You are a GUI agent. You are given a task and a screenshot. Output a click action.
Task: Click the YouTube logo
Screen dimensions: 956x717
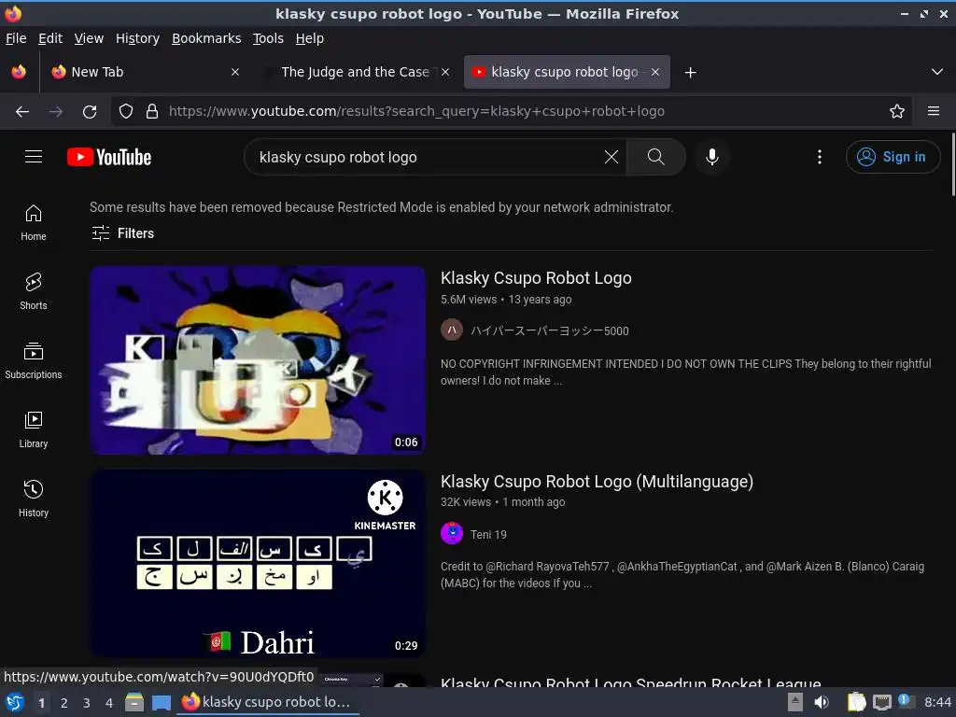point(109,157)
